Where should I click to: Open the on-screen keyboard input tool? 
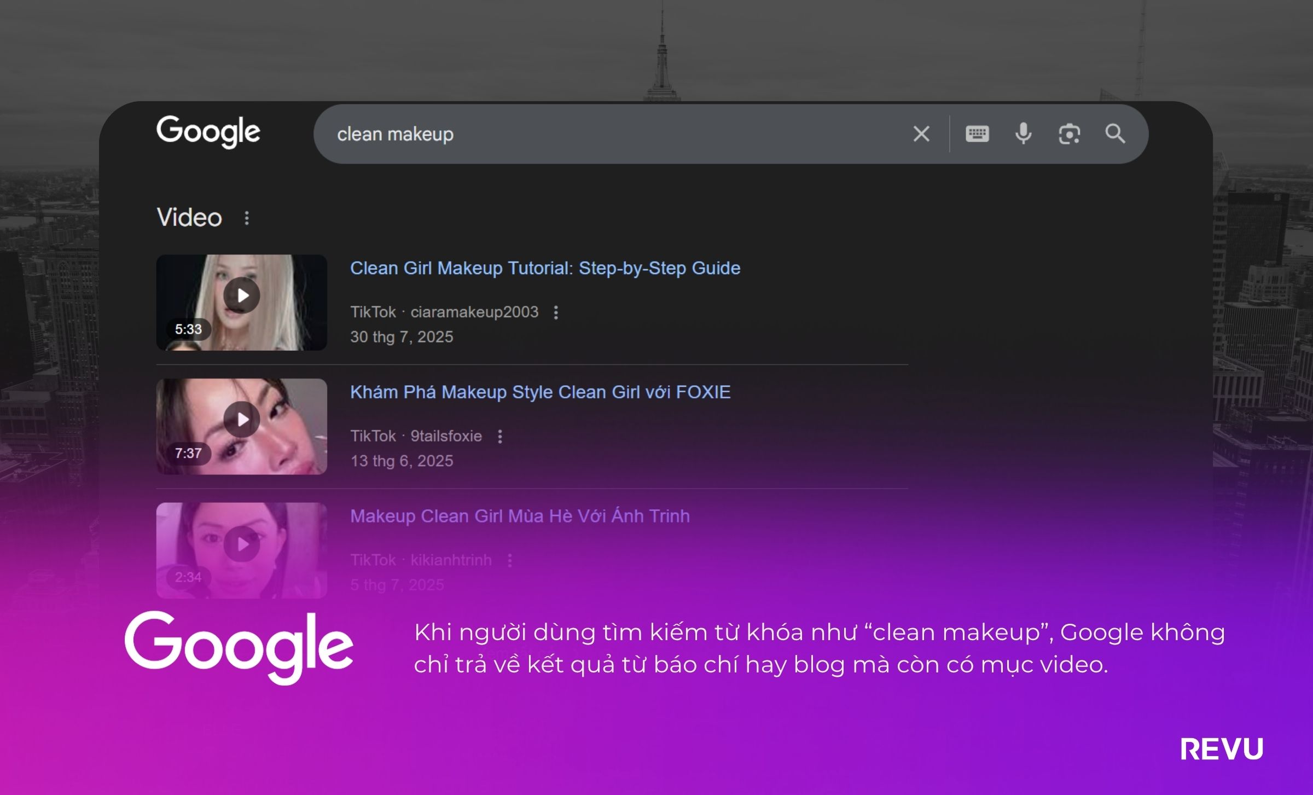click(977, 134)
